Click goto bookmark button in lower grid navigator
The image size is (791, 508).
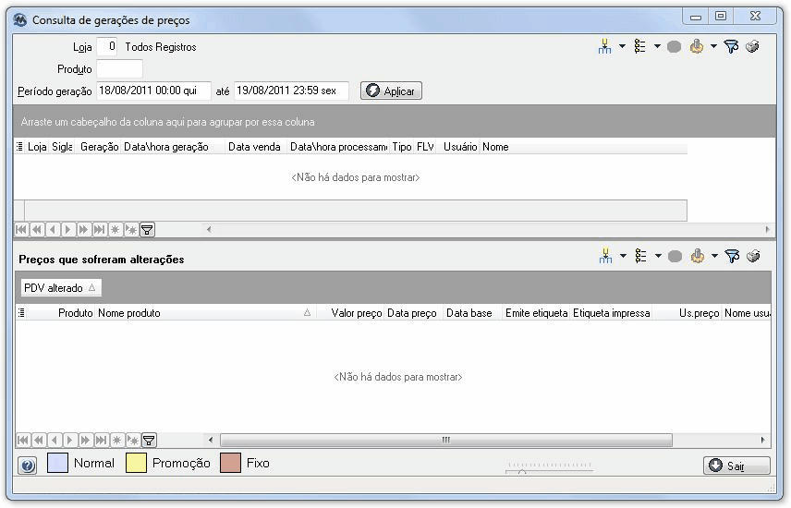coord(133,440)
